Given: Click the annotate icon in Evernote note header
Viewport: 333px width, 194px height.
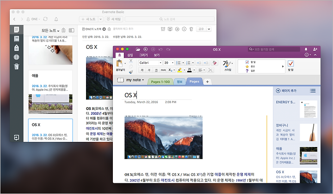Looking at the screenshot, I should pyautogui.click(x=177, y=29).
